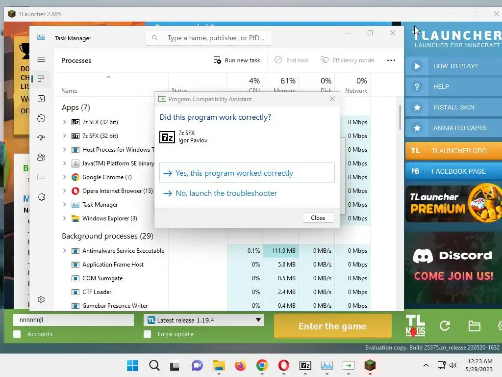
Task: Open App history icon in Task Manager sidebar
Action: coord(41,118)
